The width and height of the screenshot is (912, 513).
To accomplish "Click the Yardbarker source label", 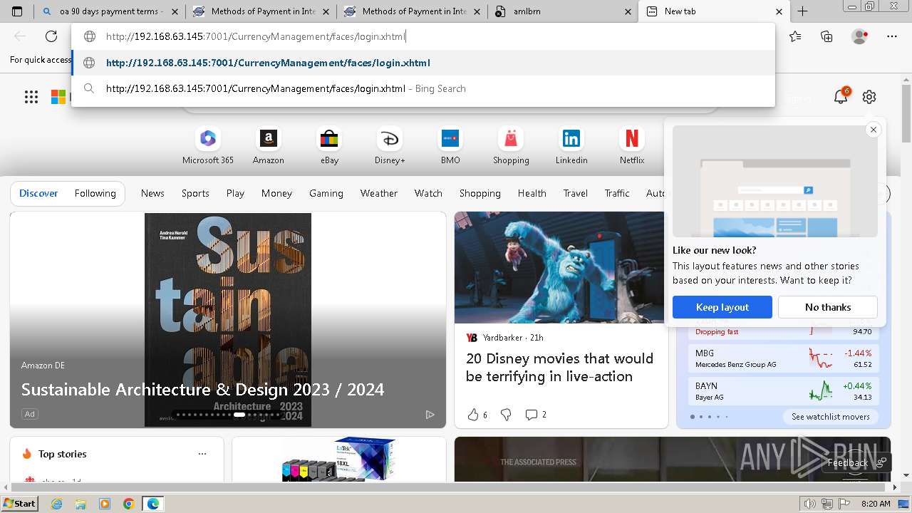I will [503, 337].
